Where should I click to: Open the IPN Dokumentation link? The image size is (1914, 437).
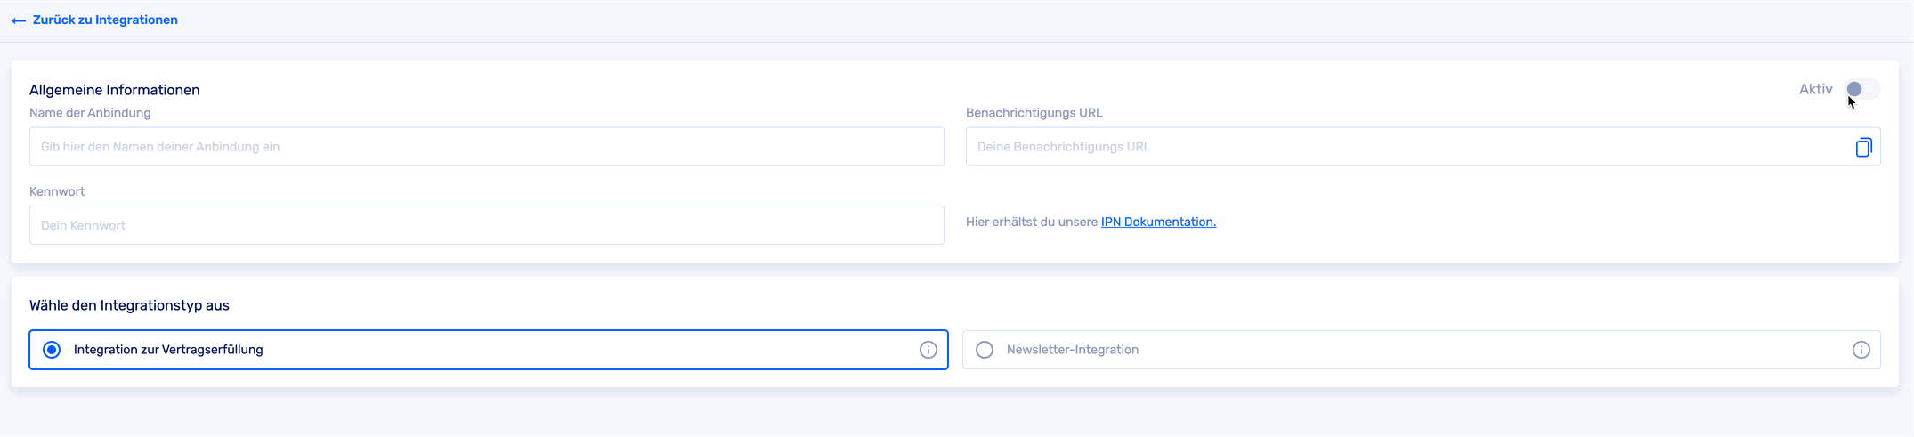(x=1157, y=222)
